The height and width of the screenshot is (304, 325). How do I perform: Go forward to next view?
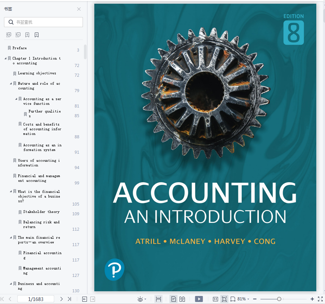93,299
